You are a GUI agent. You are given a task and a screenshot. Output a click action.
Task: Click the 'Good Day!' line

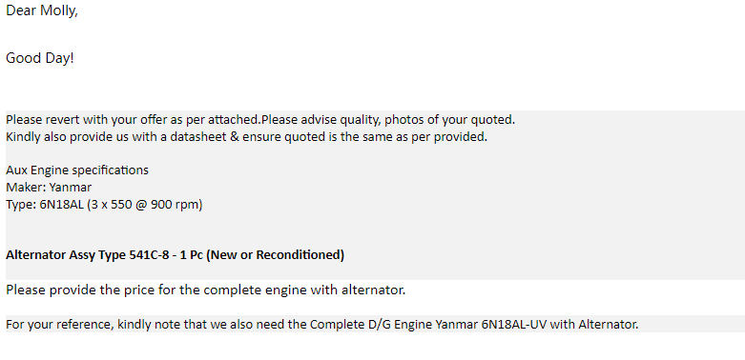pyautogui.click(x=40, y=58)
